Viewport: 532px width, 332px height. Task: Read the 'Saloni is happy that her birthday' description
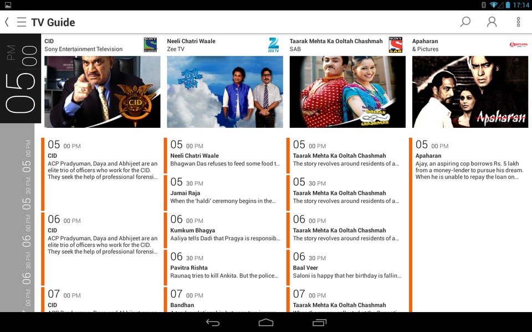[347, 276]
